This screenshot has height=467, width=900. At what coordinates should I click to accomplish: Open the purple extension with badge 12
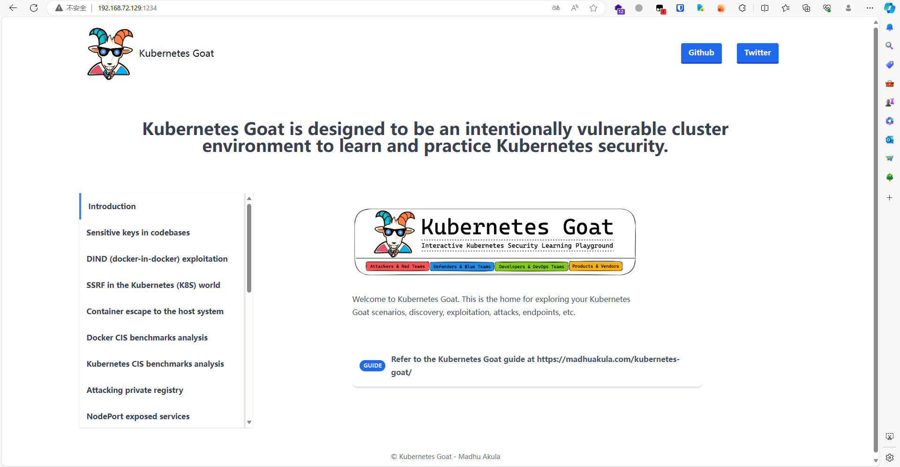pyautogui.click(x=619, y=8)
